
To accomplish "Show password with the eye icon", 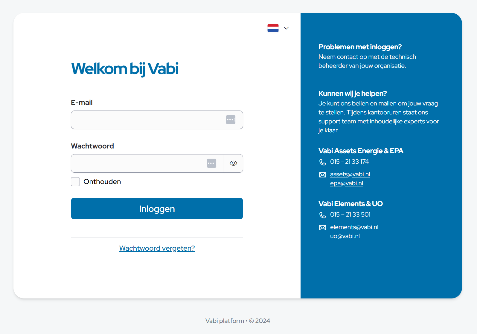I will (x=233, y=163).
